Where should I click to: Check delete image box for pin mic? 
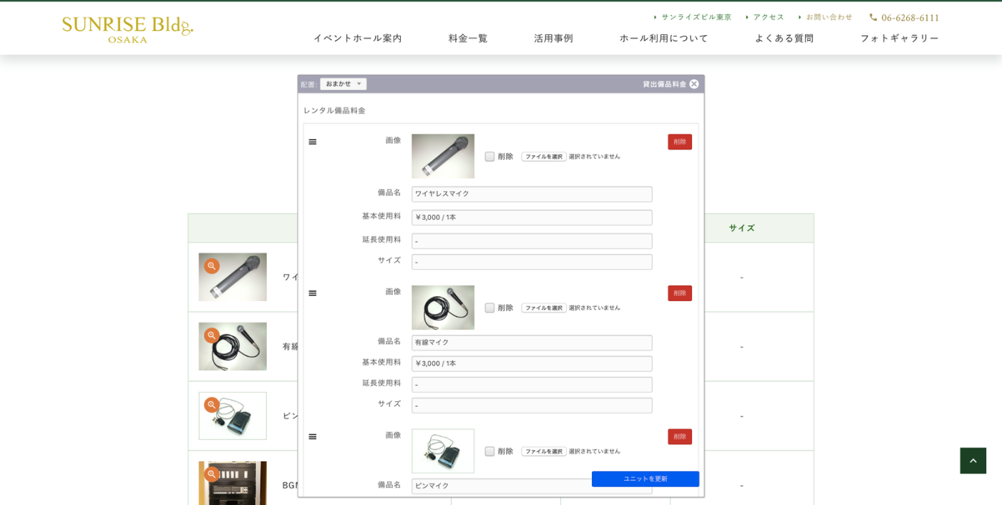(490, 451)
